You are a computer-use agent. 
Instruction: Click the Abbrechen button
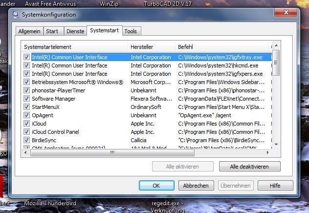click(196, 186)
